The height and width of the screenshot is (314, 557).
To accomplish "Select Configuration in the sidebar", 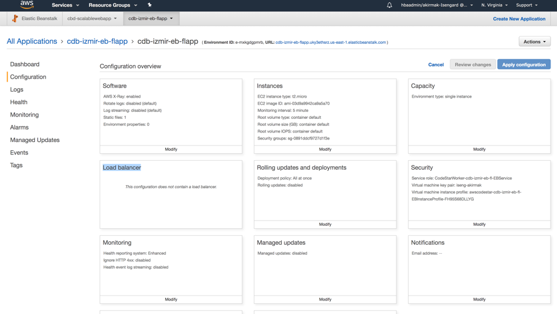I will tap(28, 77).
